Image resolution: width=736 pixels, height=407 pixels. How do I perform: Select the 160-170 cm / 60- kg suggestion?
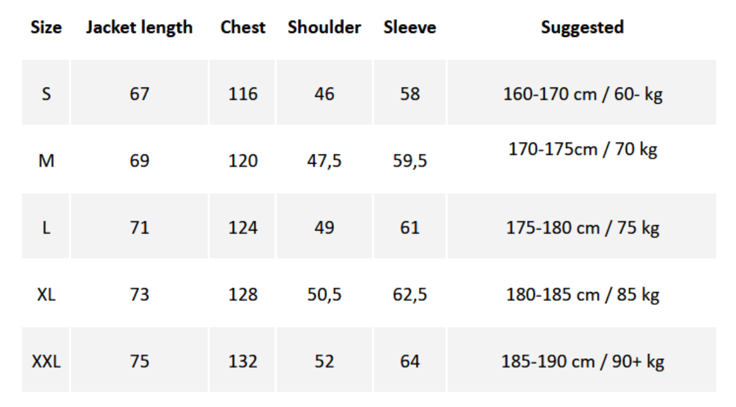(583, 94)
